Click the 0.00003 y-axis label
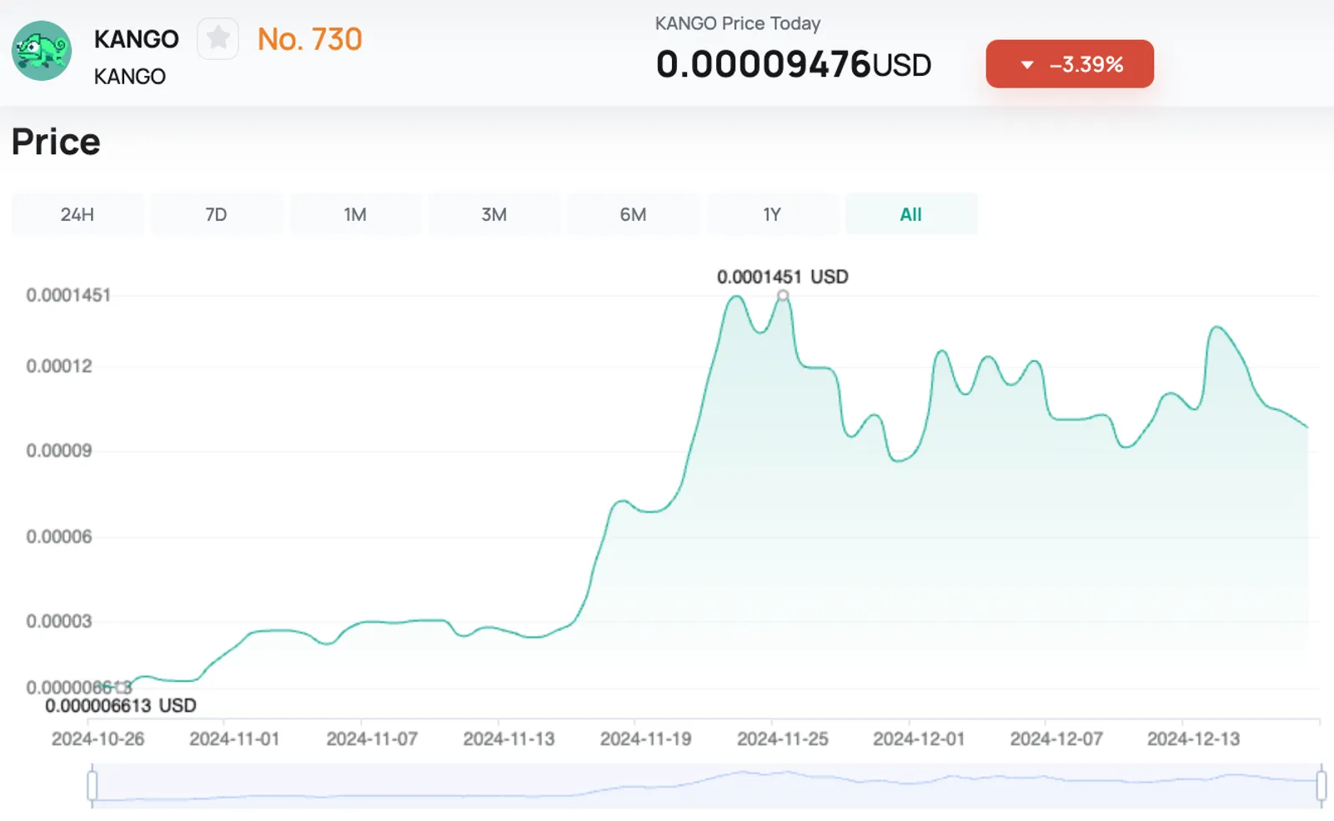 click(59, 621)
